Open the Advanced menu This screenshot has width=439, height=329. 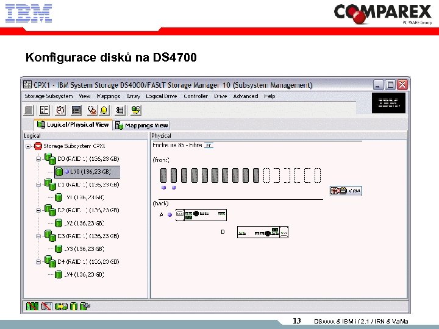(246, 96)
